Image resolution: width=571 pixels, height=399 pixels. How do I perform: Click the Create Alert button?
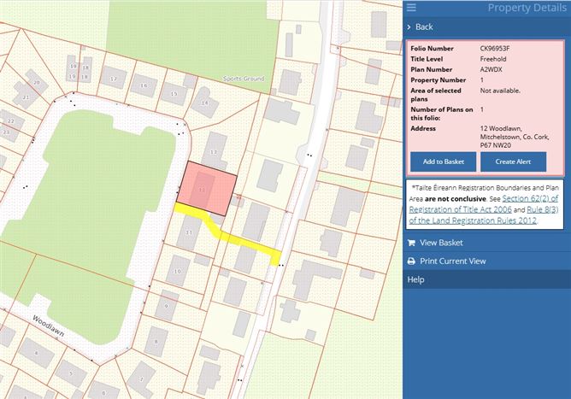click(x=513, y=161)
